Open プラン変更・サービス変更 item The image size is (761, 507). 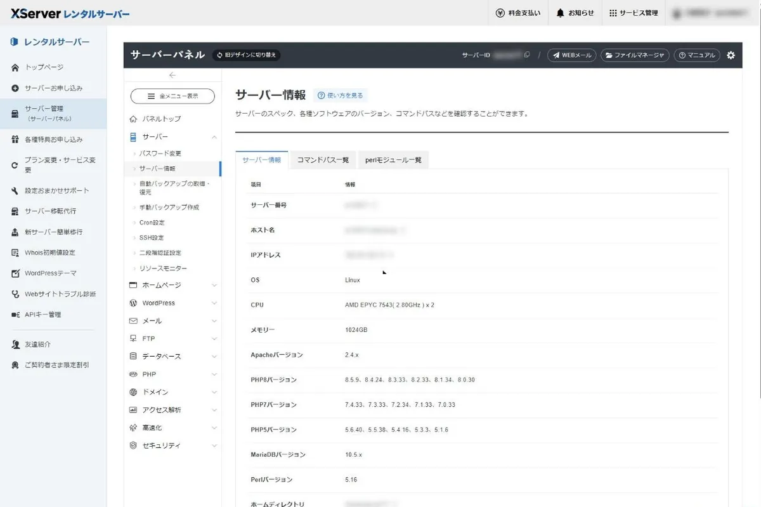(53, 165)
